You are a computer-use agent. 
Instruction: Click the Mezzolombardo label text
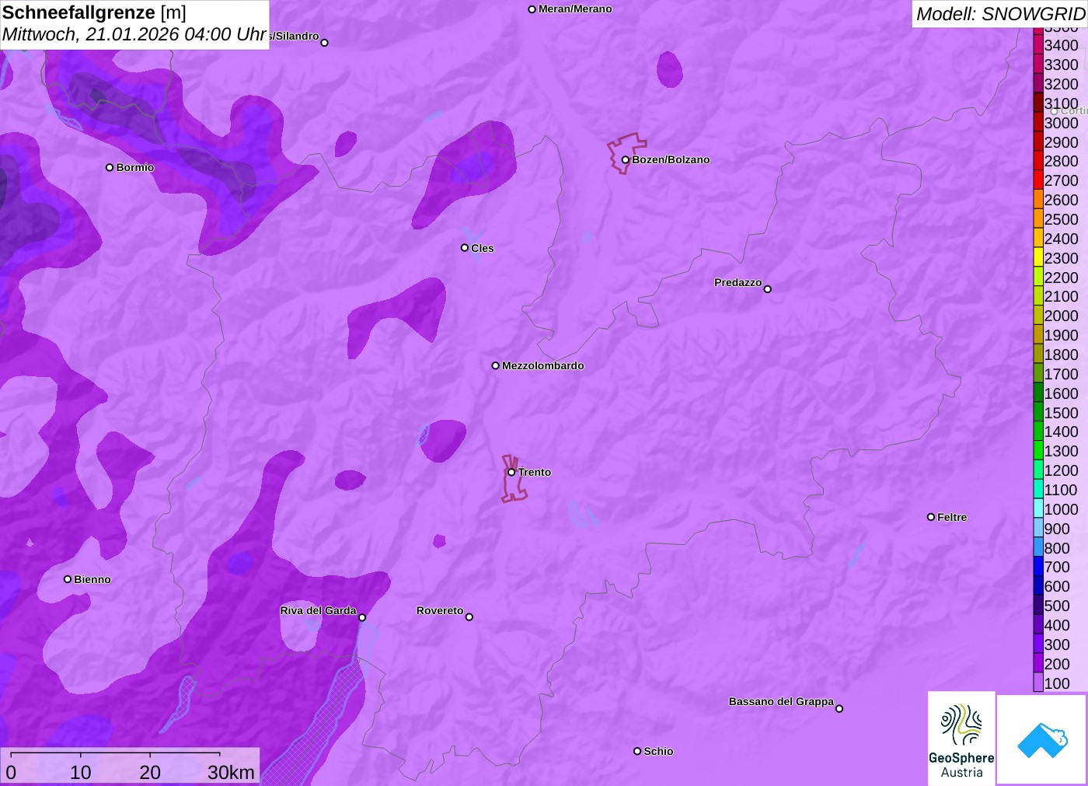pyautogui.click(x=542, y=365)
